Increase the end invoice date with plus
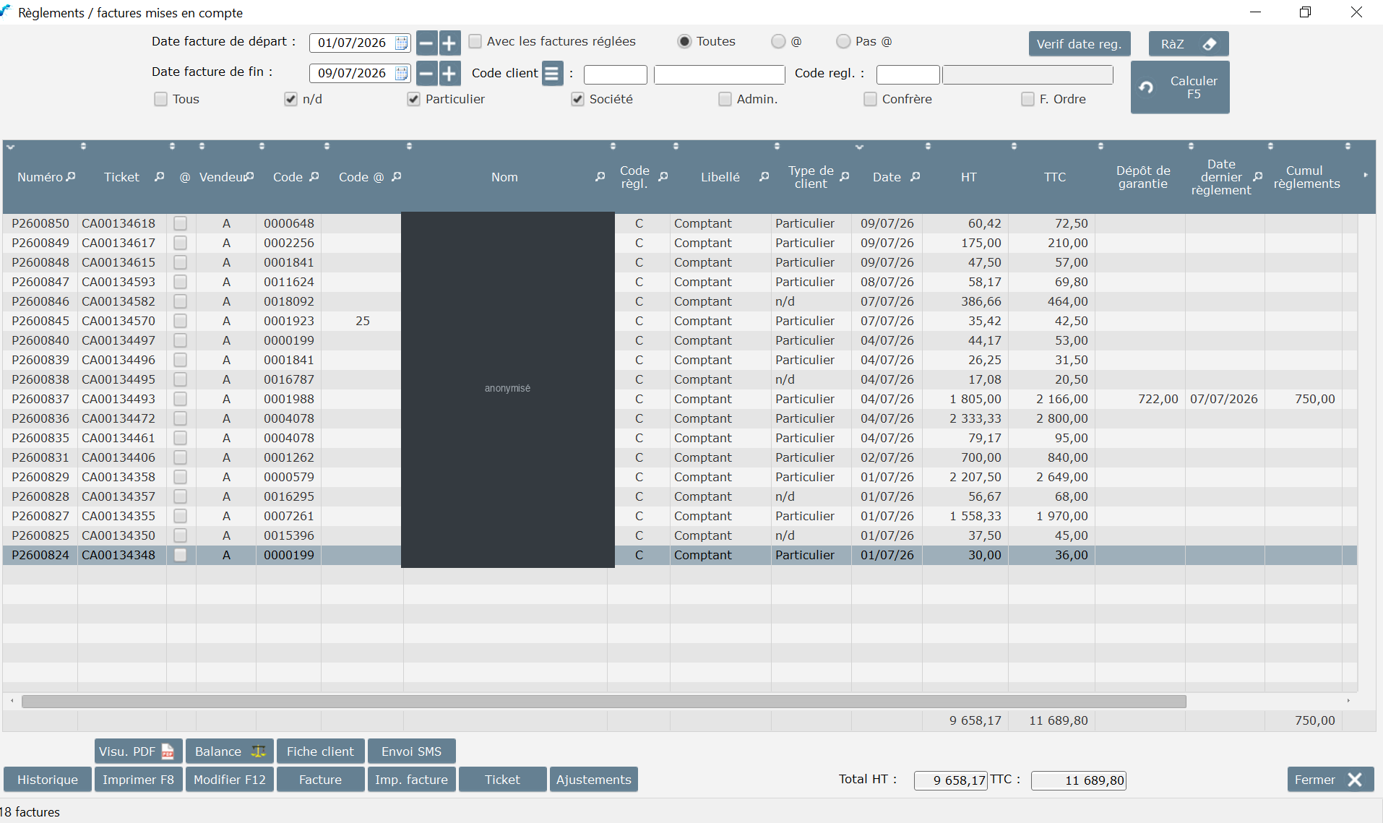The image size is (1383, 823). 449,73
